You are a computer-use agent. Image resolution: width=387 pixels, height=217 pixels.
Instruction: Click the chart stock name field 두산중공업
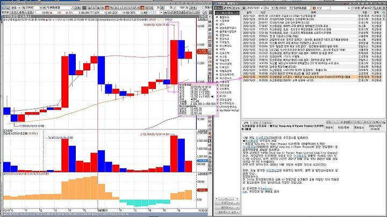coord(59,8)
